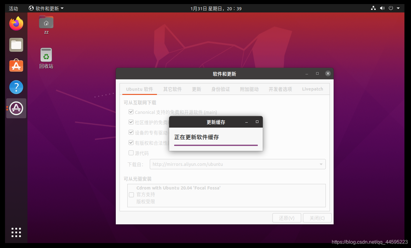Open the 回收站 trash icon on desktop
Viewport: 411px width, 248px height.
tap(46, 58)
